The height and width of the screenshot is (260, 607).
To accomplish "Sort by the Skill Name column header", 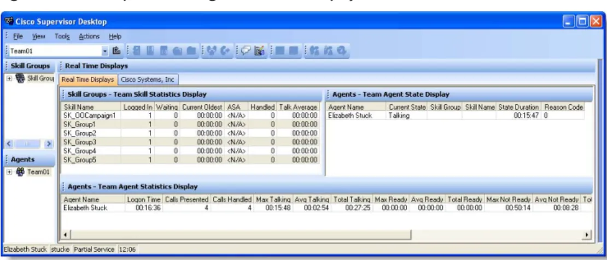I will [x=91, y=107].
